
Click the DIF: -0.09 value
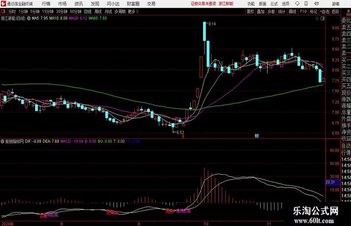(33, 141)
